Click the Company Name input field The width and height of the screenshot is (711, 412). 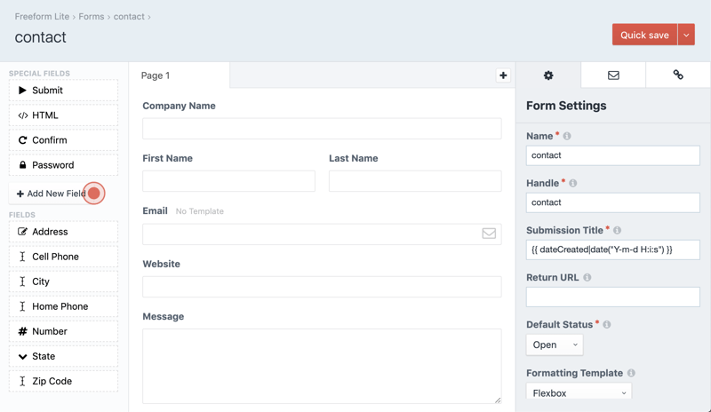point(322,129)
